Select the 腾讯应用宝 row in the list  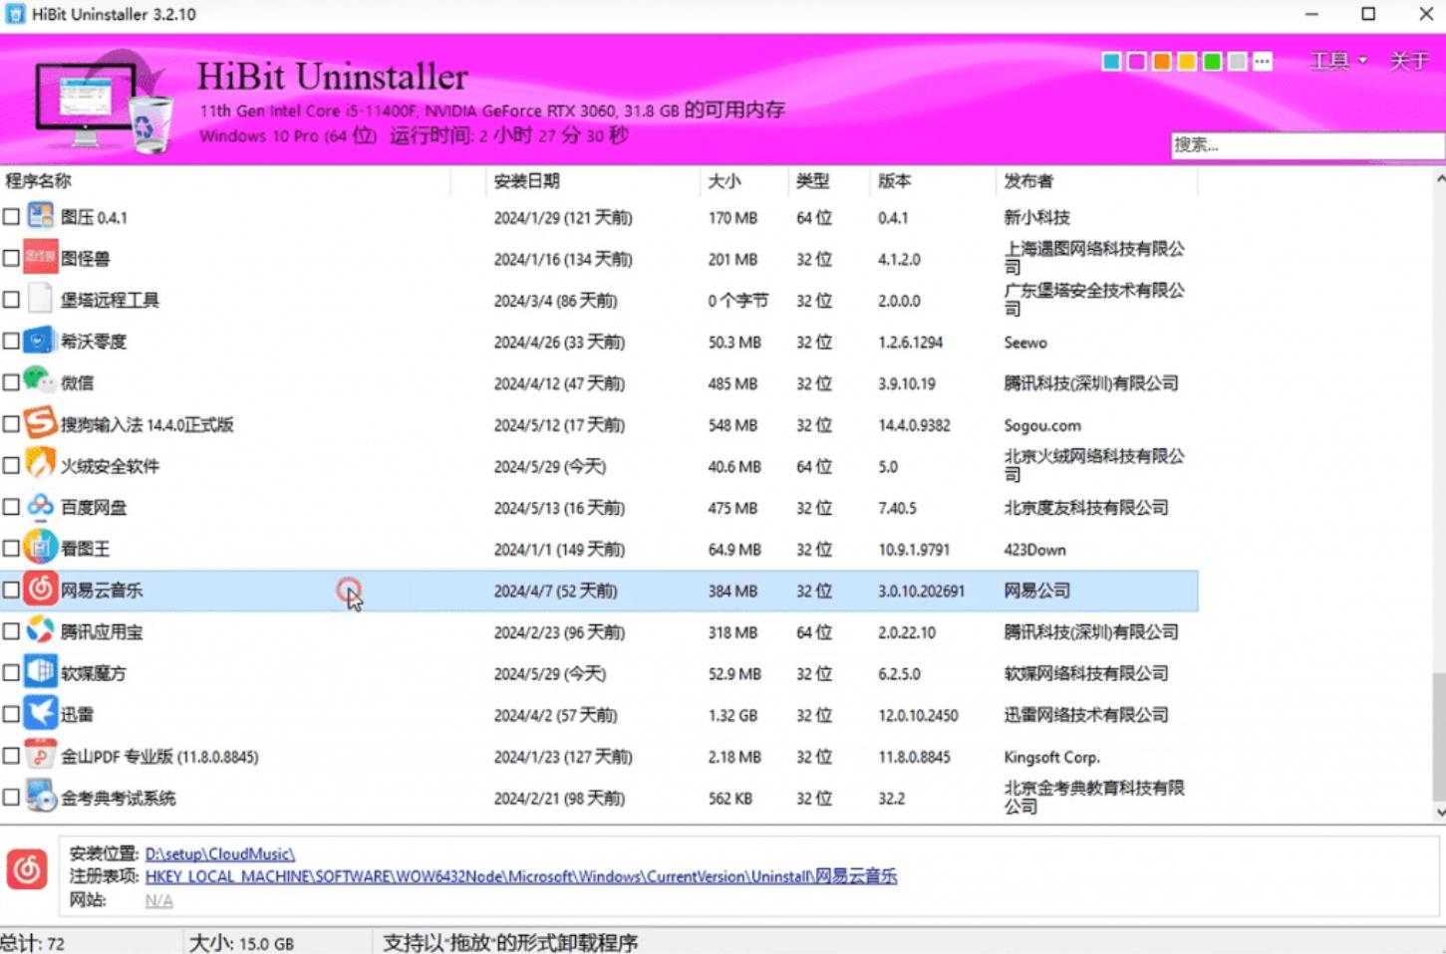(299, 631)
